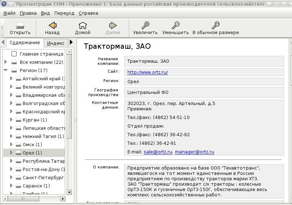This screenshot has width=292, height=205.
Task: Click the Главная страница page icon
Action: point(14,54)
